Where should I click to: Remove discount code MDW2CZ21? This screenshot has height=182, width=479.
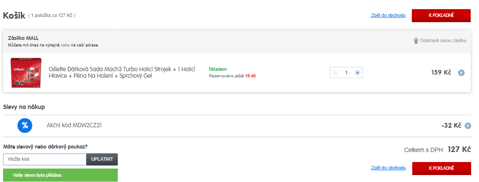click(468, 126)
